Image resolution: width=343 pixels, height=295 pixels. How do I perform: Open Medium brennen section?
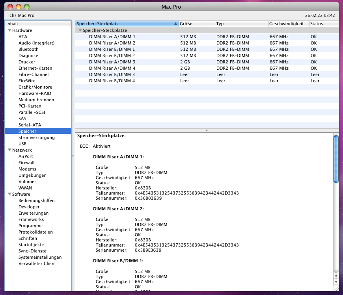(x=36, y=100)
